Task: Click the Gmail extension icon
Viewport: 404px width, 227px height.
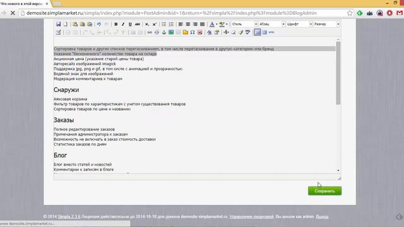Action: point(400,13)
